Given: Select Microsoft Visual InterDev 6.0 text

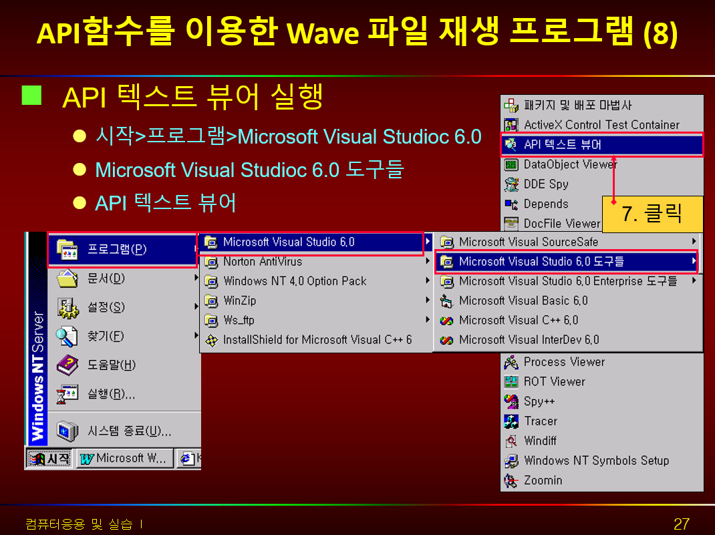Looking at the screenshot, I should coord(529,340).
